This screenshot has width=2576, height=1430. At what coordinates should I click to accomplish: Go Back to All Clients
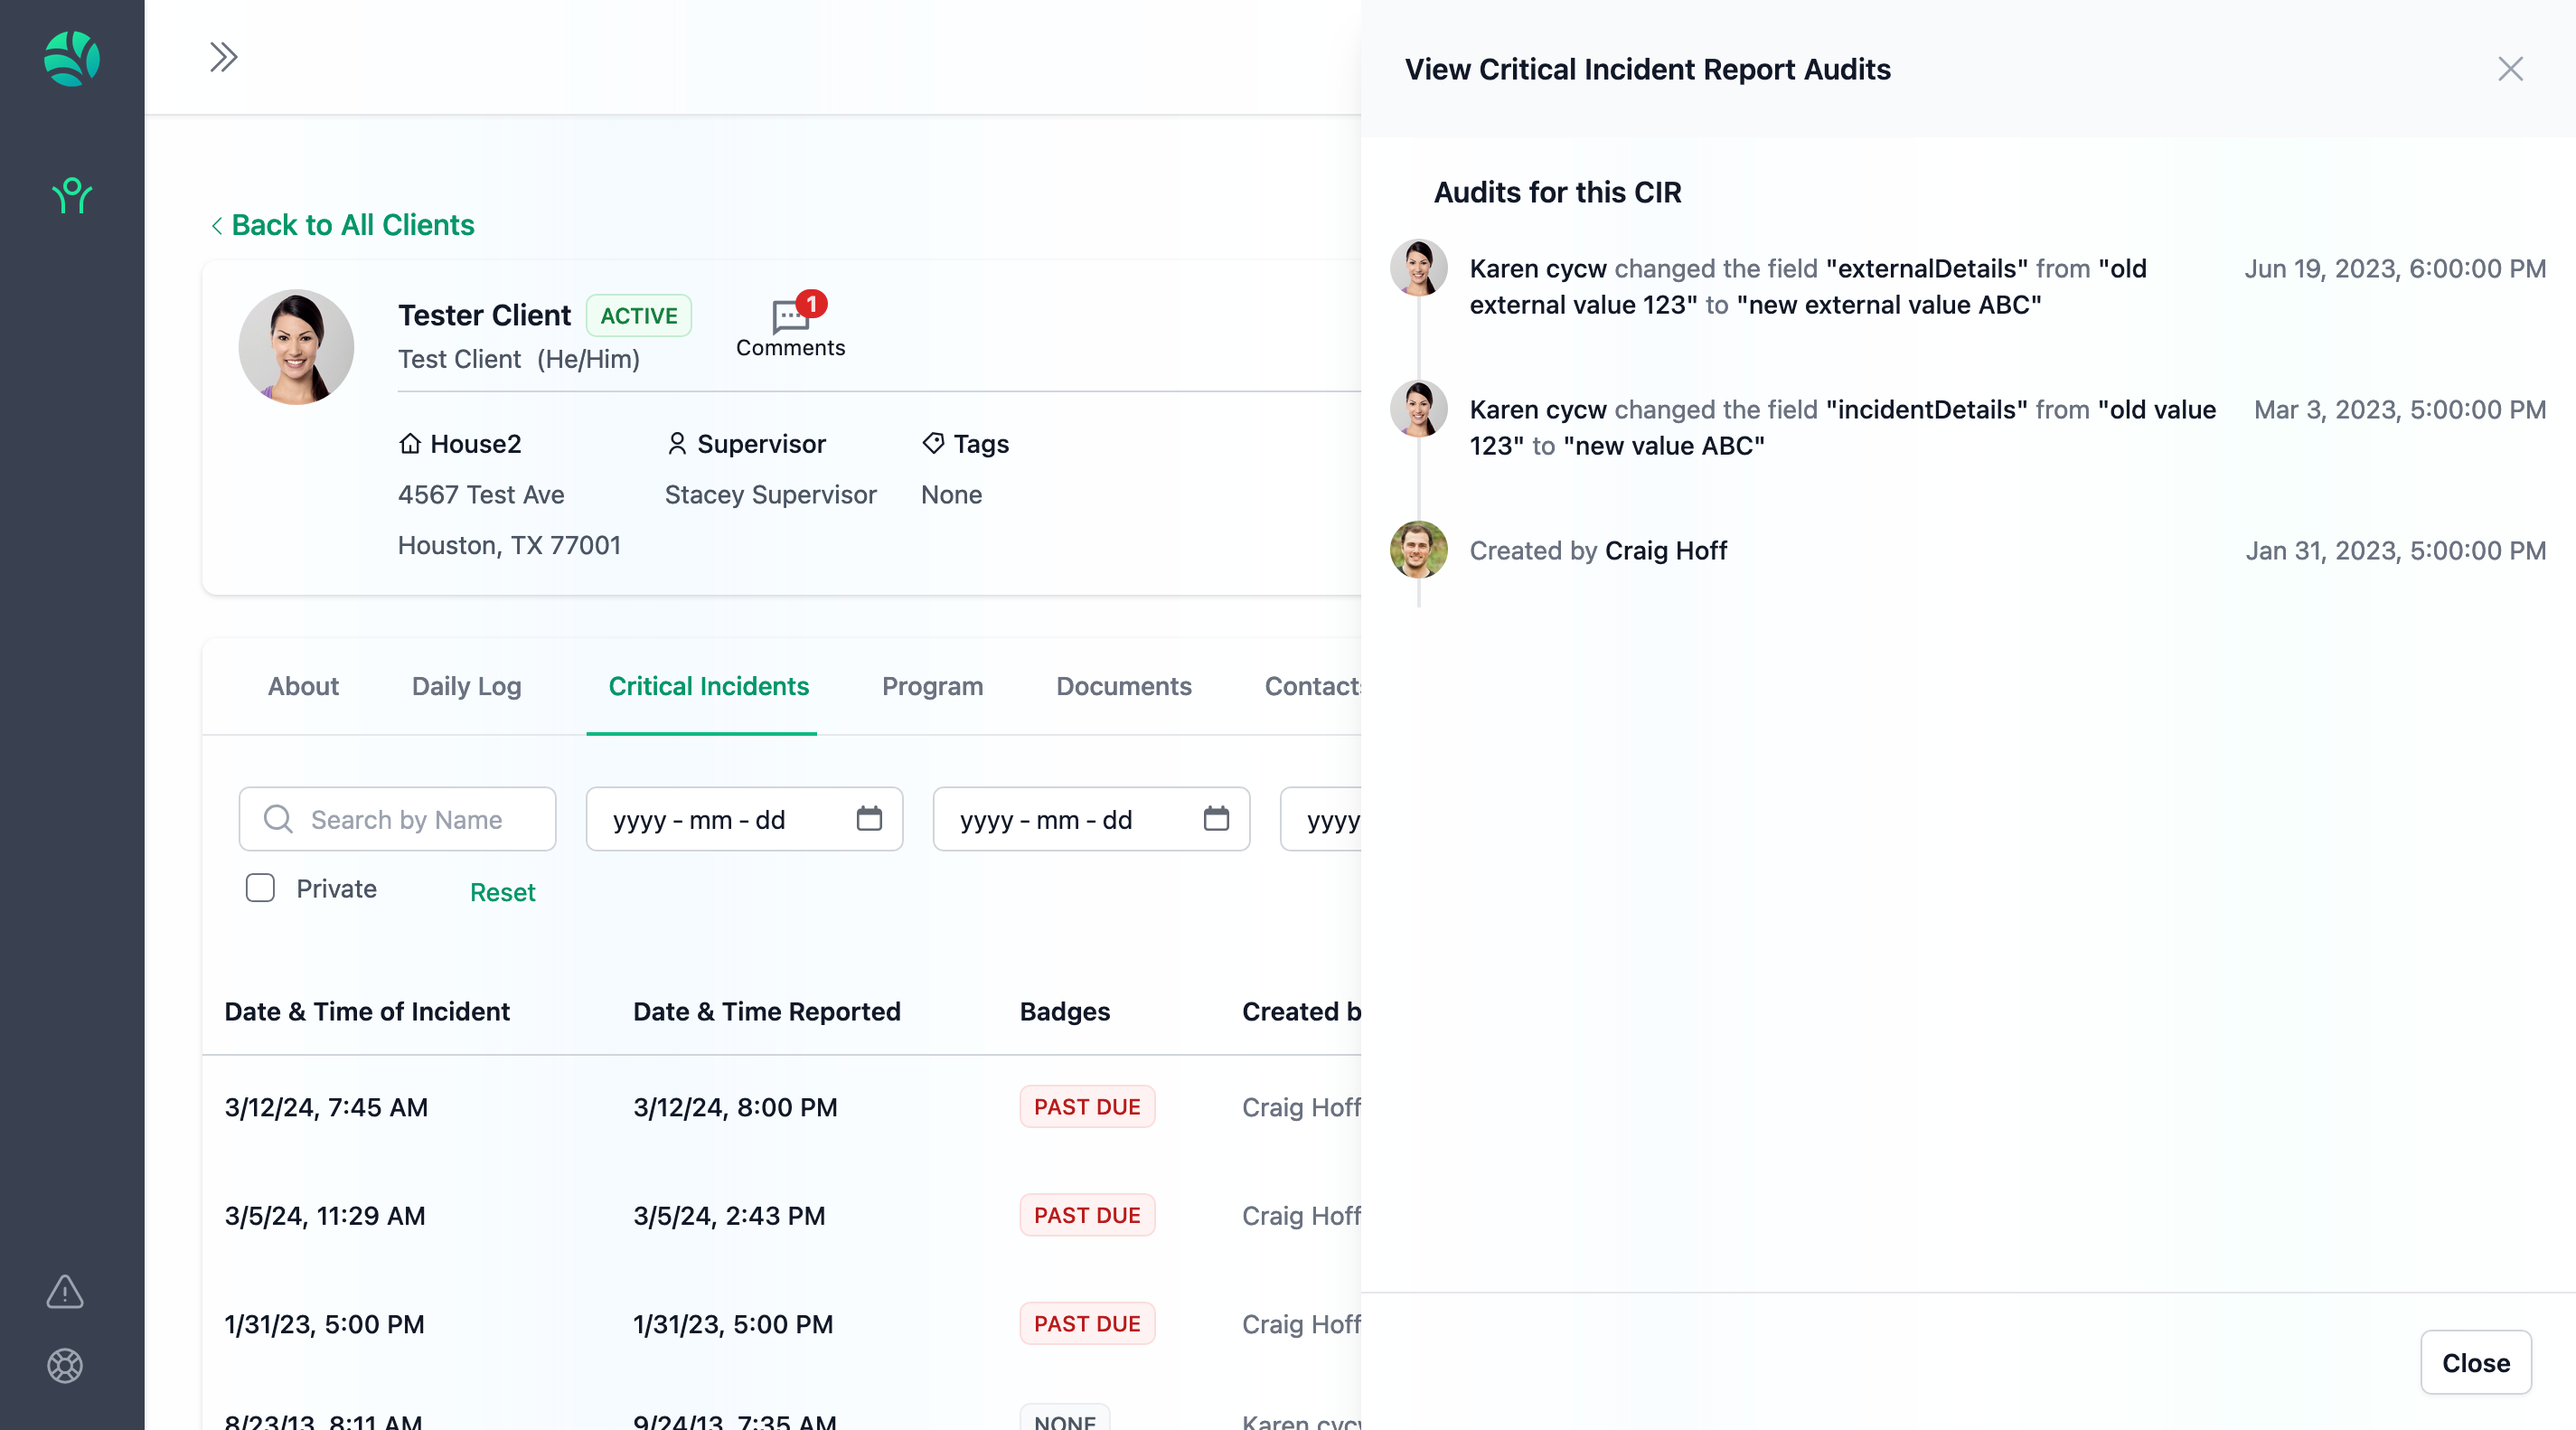343,225
